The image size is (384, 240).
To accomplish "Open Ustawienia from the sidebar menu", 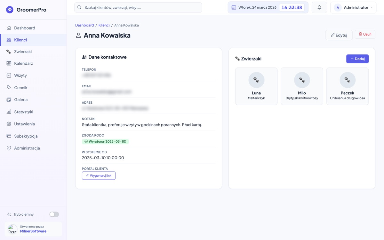I will point(24,124).
